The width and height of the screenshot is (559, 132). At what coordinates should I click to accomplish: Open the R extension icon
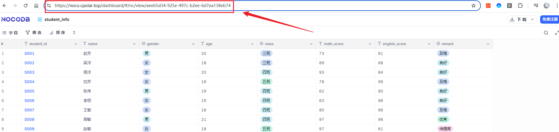point(509,6)
